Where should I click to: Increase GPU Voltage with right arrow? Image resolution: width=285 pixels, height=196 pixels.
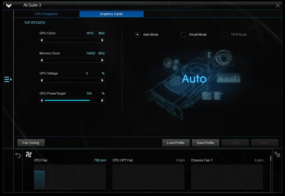click(103, 80)
